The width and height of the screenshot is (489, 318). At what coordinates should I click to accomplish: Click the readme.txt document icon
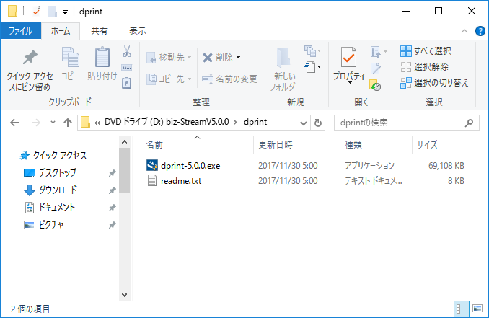(x=152, y=180)
